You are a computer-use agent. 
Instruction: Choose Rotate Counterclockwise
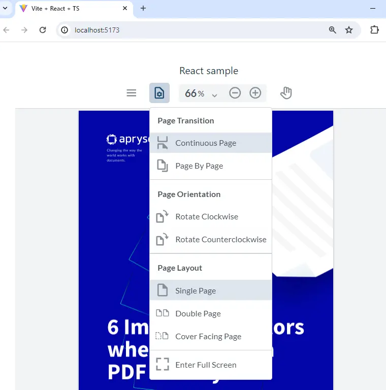click(211, 239)
